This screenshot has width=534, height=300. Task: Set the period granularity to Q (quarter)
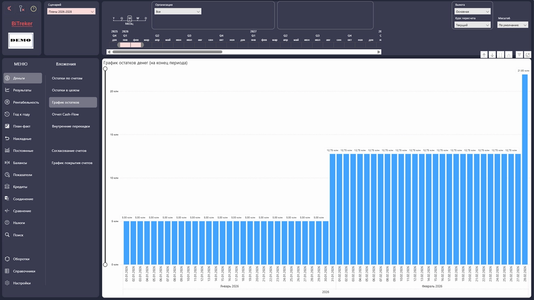pos(121,19)
